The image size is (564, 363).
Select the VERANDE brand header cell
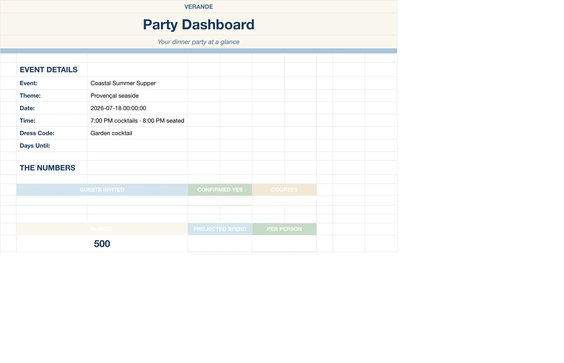[x=198, y=7]
